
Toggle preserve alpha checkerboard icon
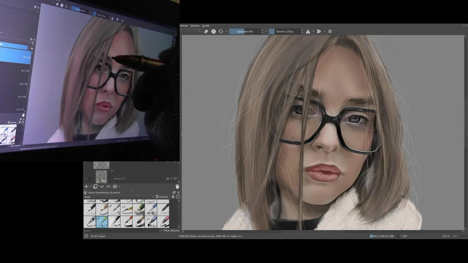(214, 31)
